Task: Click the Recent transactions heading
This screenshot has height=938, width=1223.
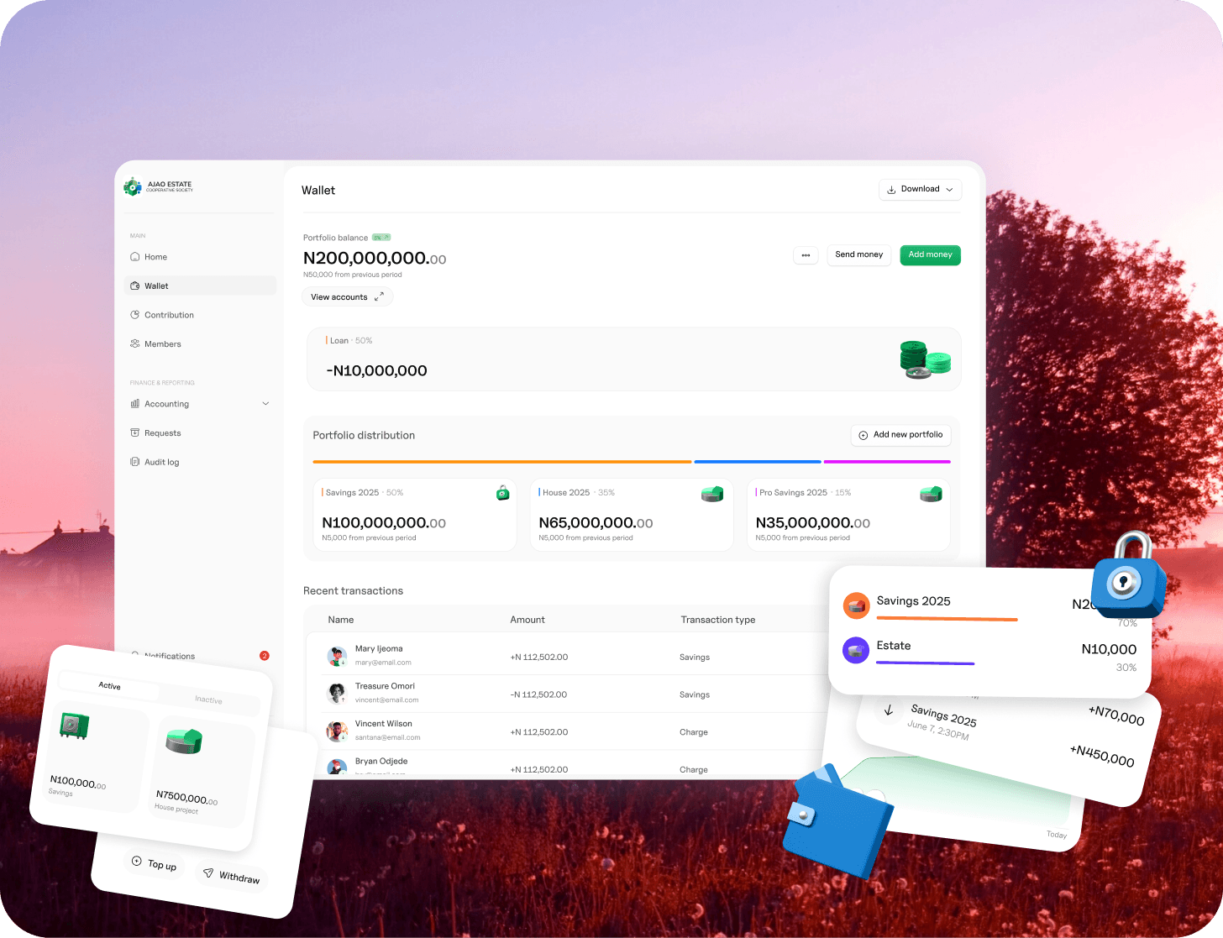Action: [353, 591]
